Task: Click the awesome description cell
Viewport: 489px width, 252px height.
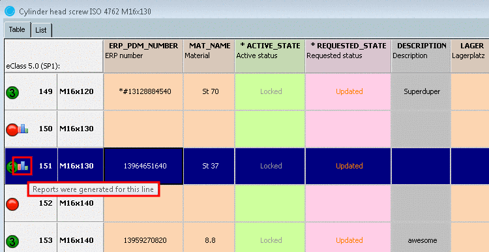Action: [x=421, y=238]
